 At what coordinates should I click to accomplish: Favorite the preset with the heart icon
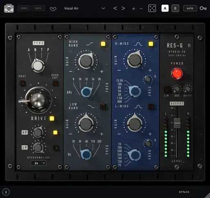tap(53, 9)
